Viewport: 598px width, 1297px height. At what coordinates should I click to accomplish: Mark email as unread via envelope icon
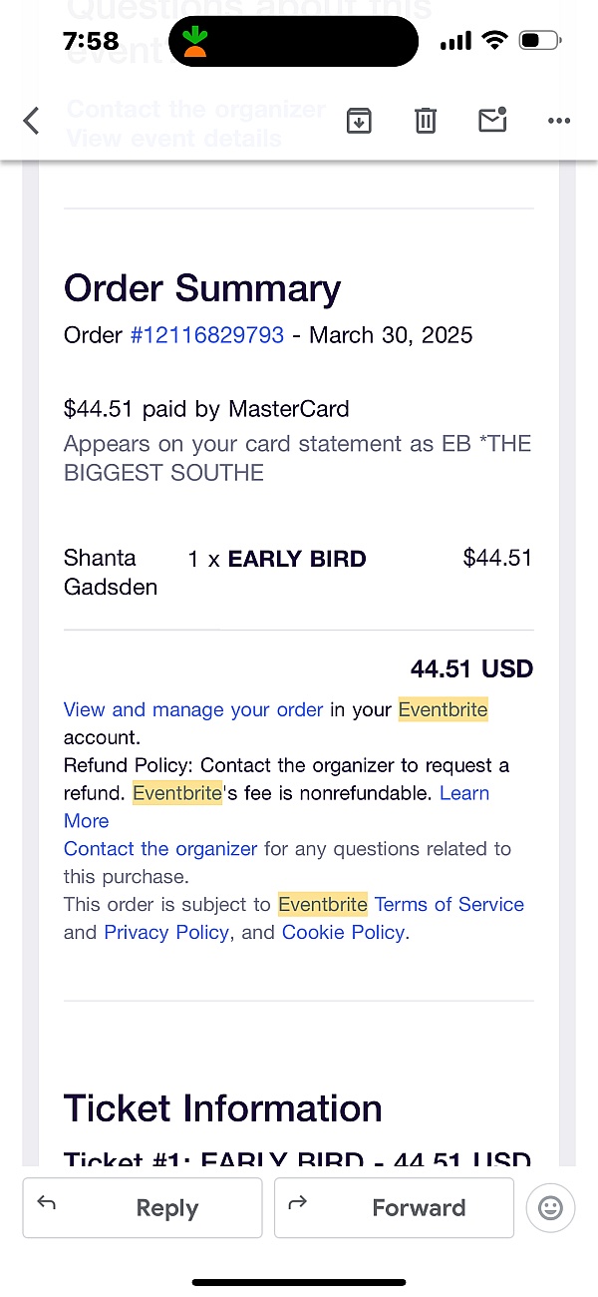point(492,120)
